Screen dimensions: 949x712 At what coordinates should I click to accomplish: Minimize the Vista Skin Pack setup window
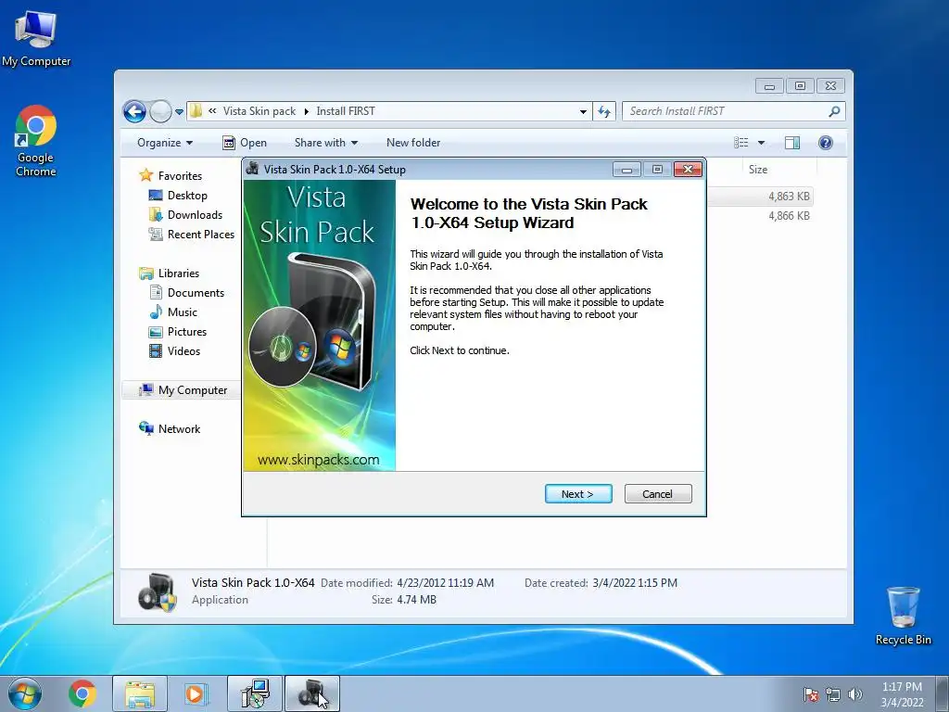coord(626,170)
